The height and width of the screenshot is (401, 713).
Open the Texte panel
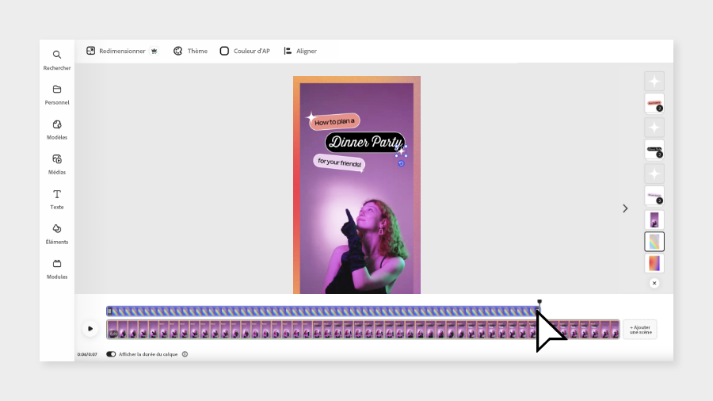[x=57, y=200]
